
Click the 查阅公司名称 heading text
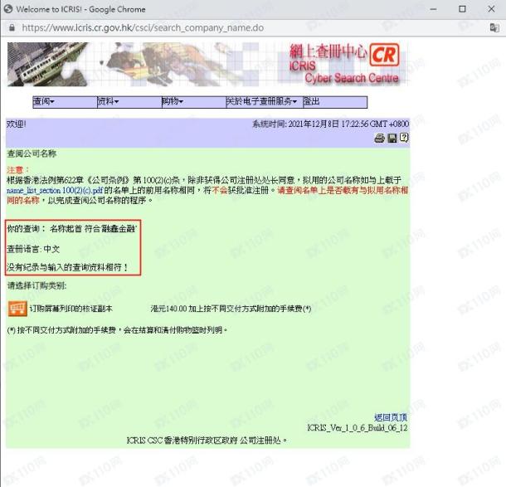[32, 153]
